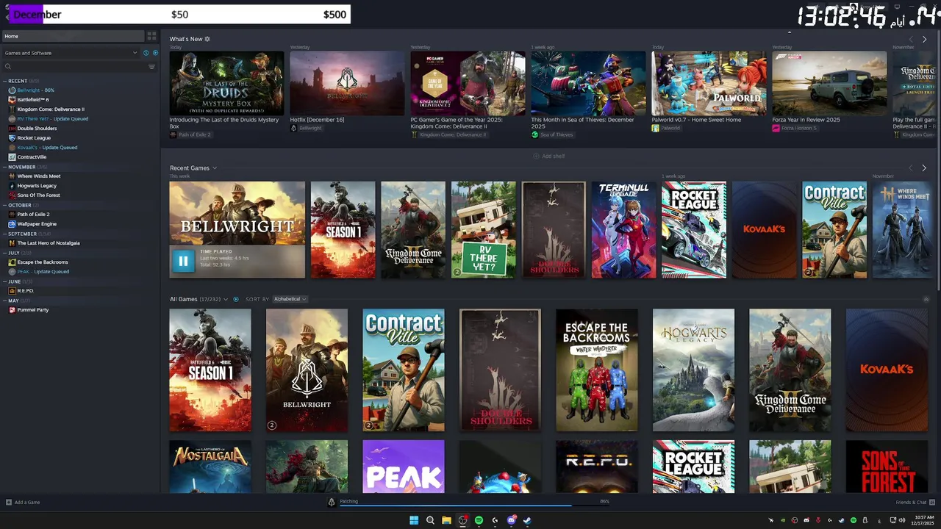Toggle ready-to-play filter beside All Games
Viewport: 941px width, 529px height.
tap(236, 299)
